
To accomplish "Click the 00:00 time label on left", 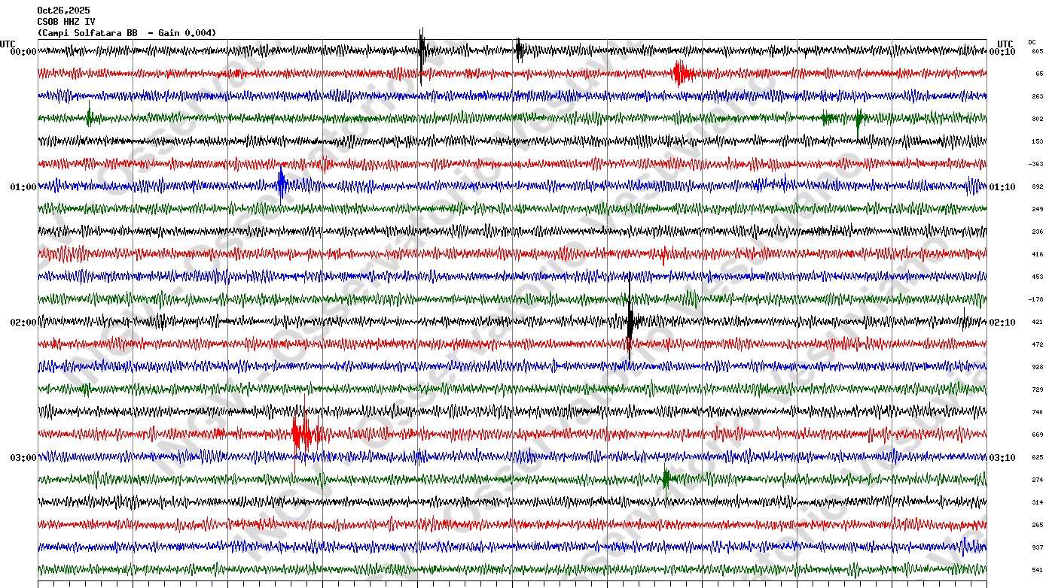I will [23, 51].
